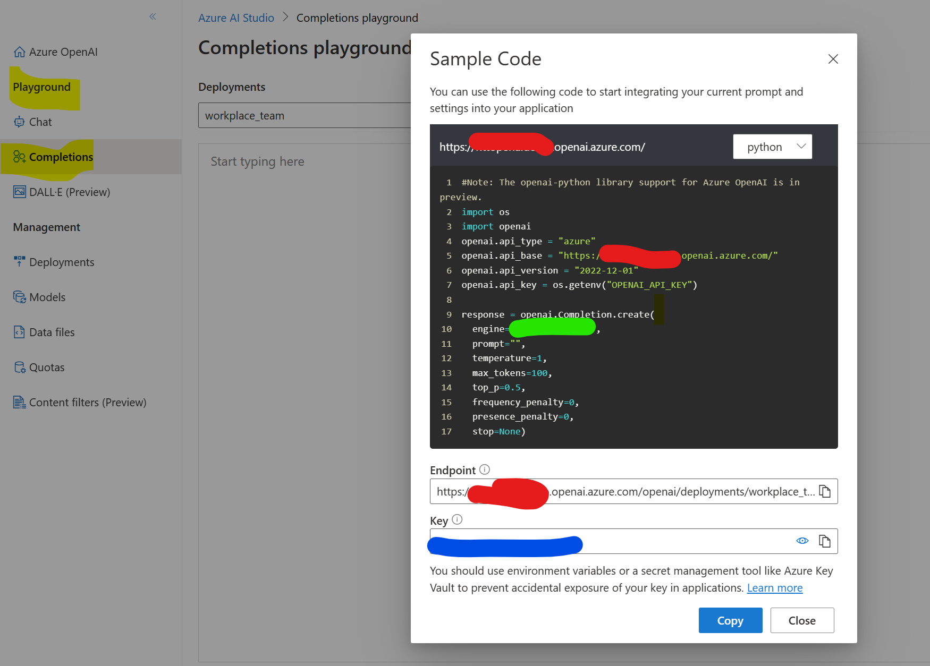Open the Learn more link
Image resolution: width=930 pixels, height=666 pixels.
(x=775, y=588)
